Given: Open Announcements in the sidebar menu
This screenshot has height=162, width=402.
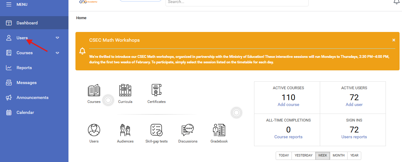Looking at the screenshot, I should 32,97.
